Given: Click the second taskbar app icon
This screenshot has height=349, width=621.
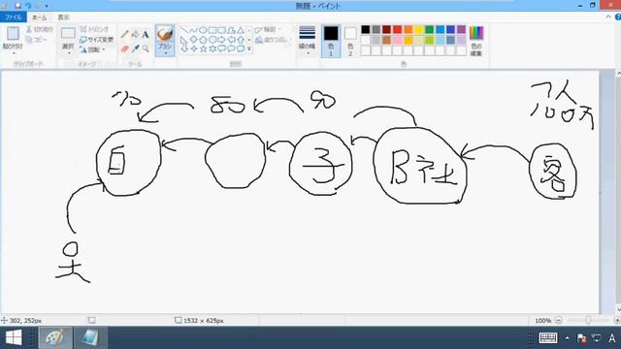Looking at the screenshot, I should coord(90,337).
